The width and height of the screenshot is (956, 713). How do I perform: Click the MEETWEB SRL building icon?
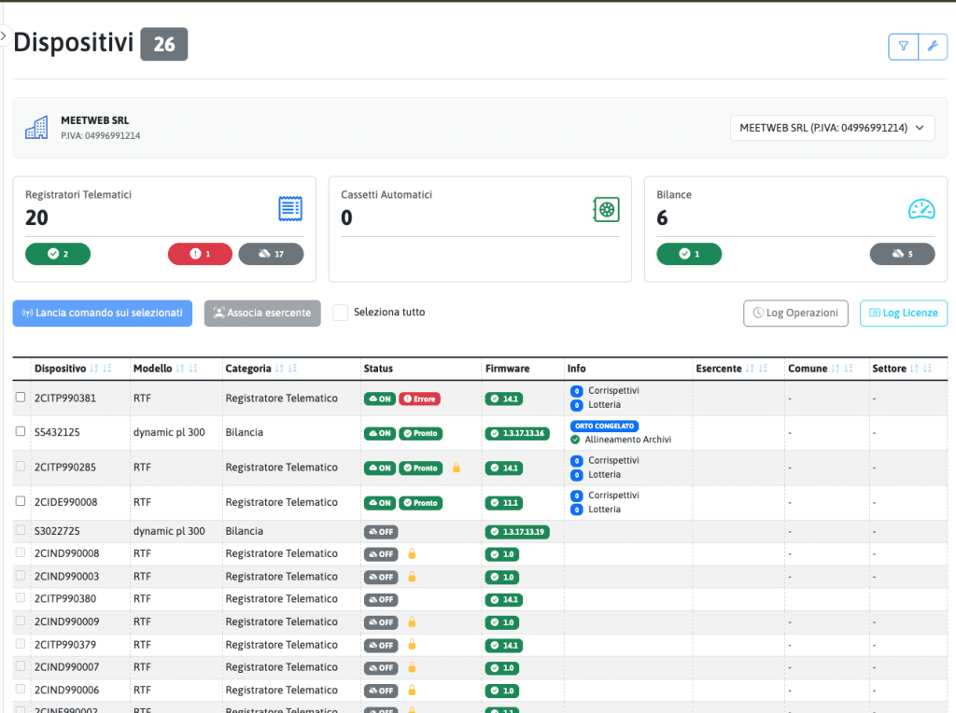36,128
